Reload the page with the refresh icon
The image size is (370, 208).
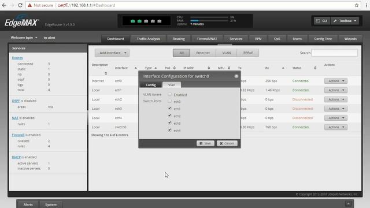pyautogui.click(x=20, y=5)
